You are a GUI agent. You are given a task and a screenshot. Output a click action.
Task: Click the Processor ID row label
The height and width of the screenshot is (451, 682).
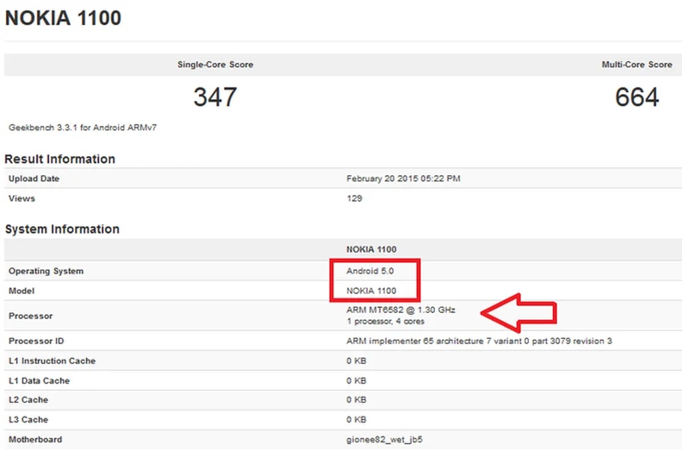pos(36,341)
